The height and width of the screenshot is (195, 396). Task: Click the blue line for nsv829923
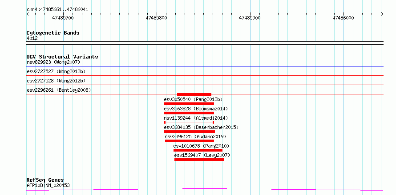pos(205,66)
